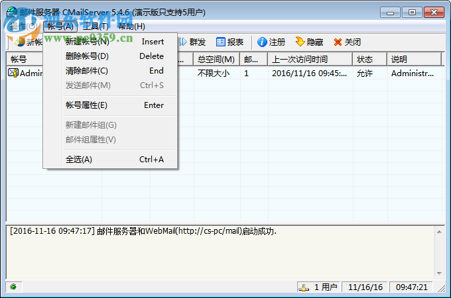Click the 群发 toolbar icon
Viewport: 451px width, 298px height.
pos(183,42)
